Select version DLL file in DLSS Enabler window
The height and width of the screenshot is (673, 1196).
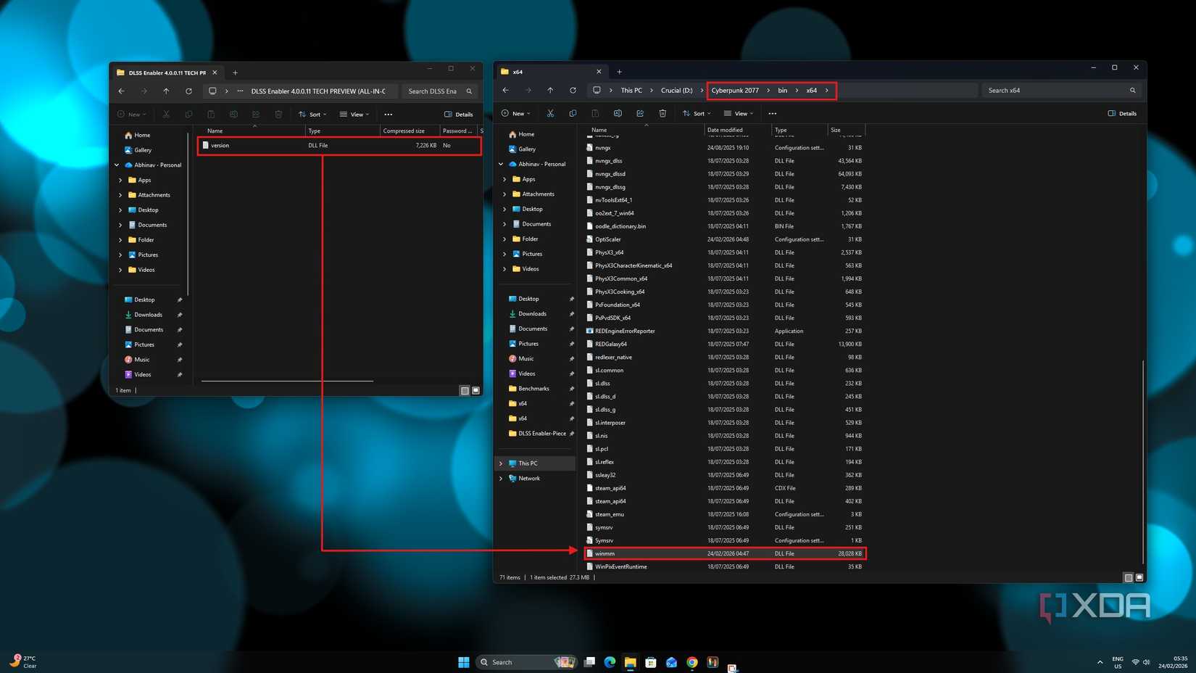point(339,146)
